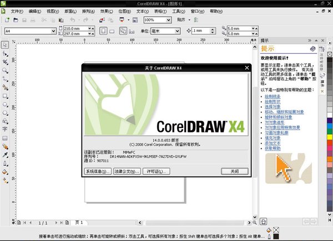Click the Cut scissors icon
The image size is (333, 241).
click(x=44, y=20)
